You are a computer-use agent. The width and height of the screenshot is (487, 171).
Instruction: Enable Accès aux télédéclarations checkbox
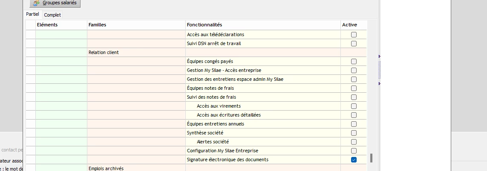[x=354, y=34]
